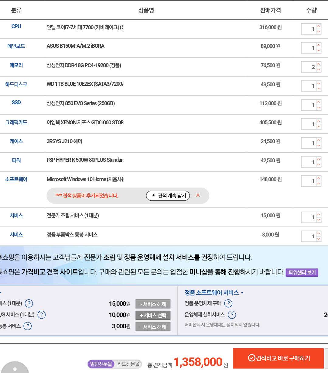Increase 그래픽카드 quantity with up arrow

click(319, 122)
